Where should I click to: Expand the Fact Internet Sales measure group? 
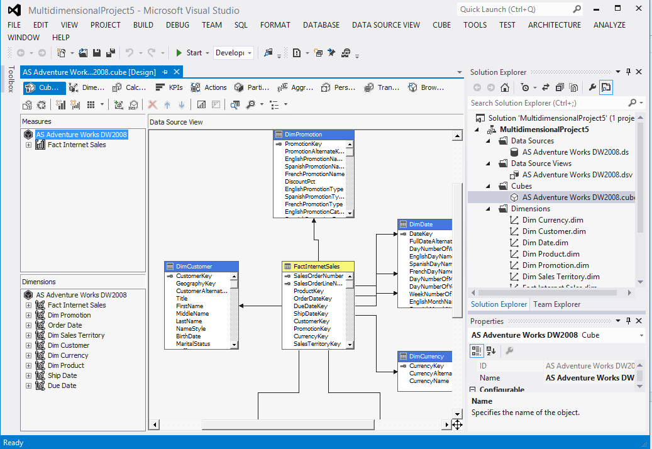tap(28, 145)
